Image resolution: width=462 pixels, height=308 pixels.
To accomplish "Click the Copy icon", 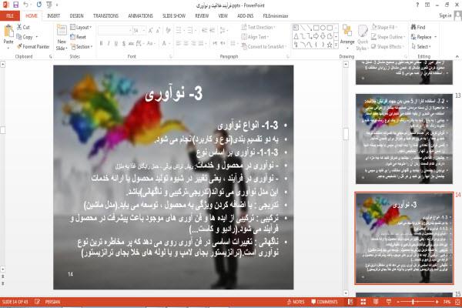I will (19, 37).
